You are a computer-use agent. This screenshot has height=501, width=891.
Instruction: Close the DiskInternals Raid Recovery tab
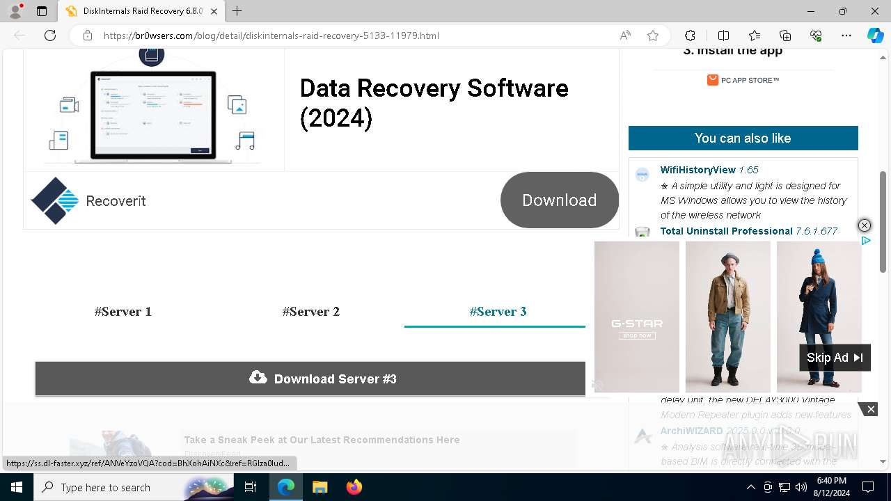click(x=214, y=11)
